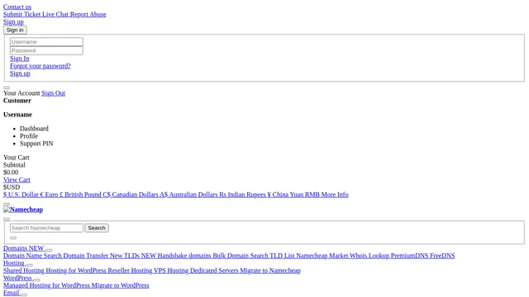Open the PremiumDNS link

410,256
